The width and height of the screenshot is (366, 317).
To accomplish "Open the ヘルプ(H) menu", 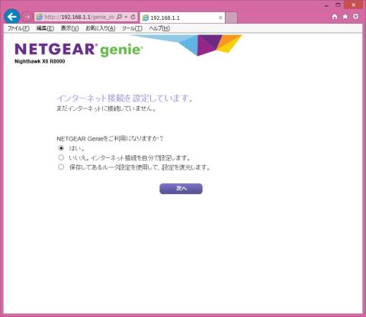I will pos(159,28).
